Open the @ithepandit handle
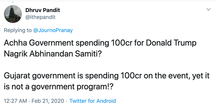216x109 pixels. [x=40, y=17]
